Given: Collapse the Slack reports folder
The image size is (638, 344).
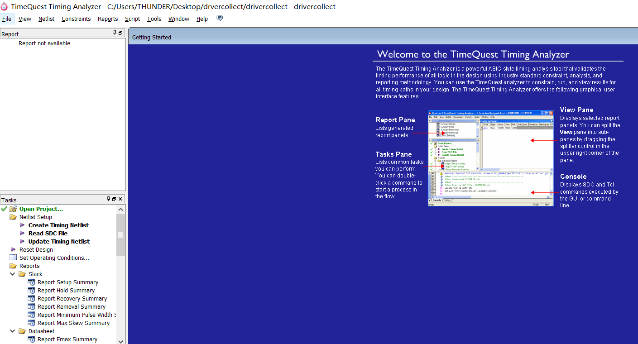Looking at the screenshot, I should [13, 274].
